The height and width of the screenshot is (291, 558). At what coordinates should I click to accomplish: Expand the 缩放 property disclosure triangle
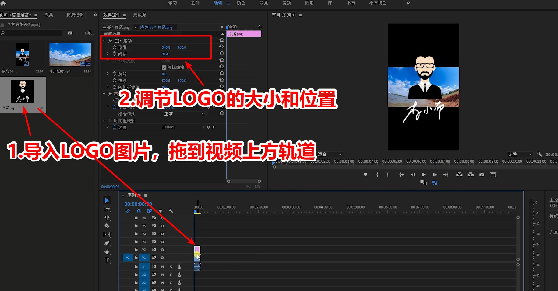click(x=108, y=54)
